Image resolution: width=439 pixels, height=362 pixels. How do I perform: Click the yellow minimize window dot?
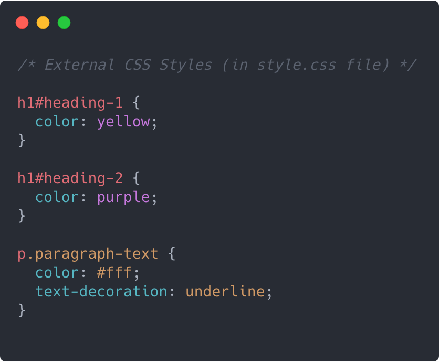[43, 23]
